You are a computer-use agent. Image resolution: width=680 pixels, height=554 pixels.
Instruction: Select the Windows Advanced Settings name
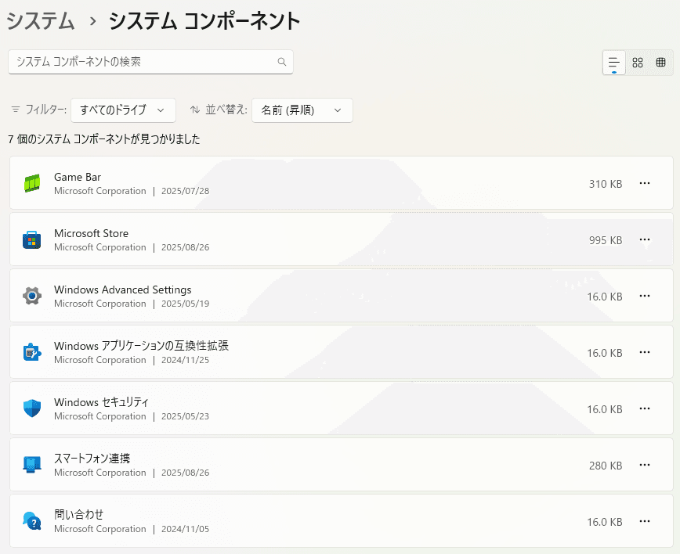(x=123, y=290)
